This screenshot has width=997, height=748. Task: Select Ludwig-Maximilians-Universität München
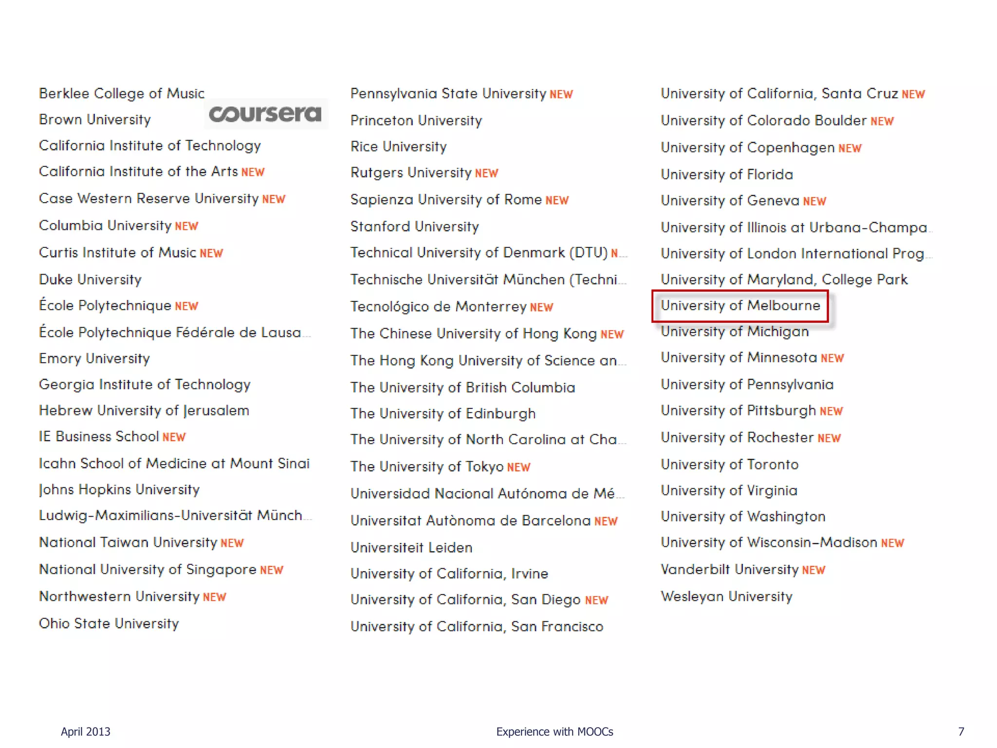[x=175, y=516]
